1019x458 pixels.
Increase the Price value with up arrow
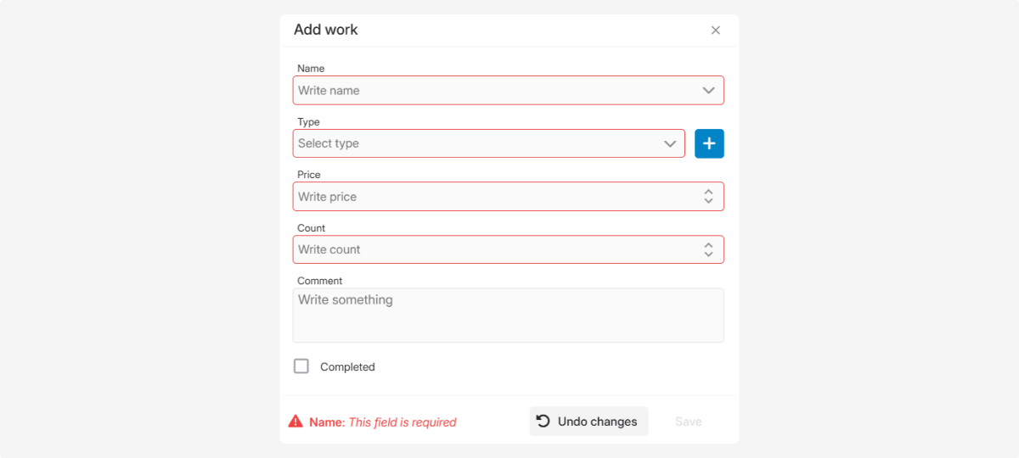708,192
